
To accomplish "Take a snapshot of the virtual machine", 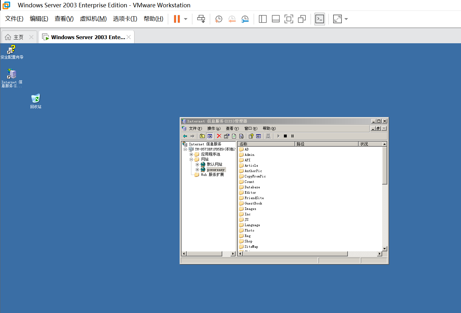I will (x=219, y=19).
